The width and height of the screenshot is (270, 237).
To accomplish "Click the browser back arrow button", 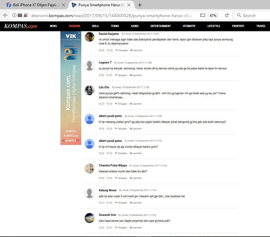I will point(5,15).
